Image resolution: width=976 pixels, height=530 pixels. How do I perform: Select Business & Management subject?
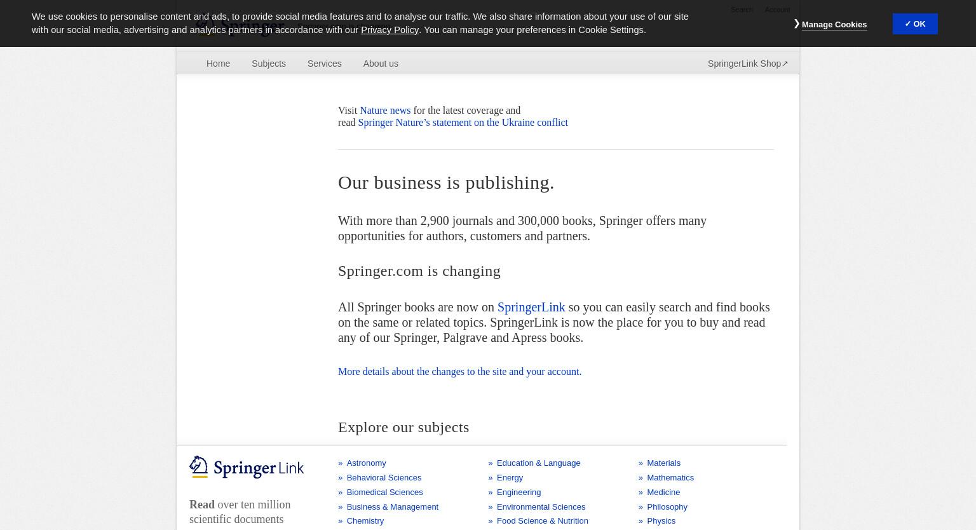tap(392, 506)
